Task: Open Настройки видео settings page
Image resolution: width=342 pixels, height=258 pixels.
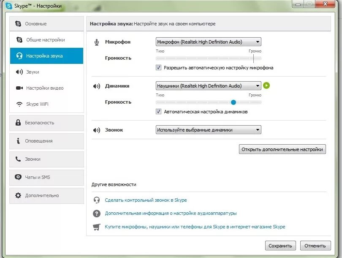Action: tap(47, 88)
